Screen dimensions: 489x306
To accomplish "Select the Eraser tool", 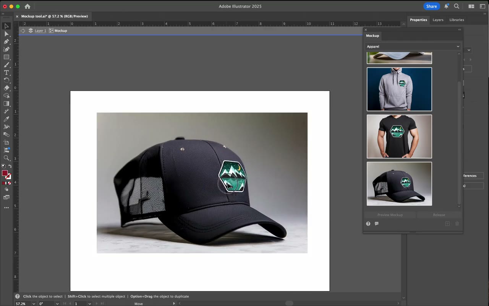I will [6, 88].
